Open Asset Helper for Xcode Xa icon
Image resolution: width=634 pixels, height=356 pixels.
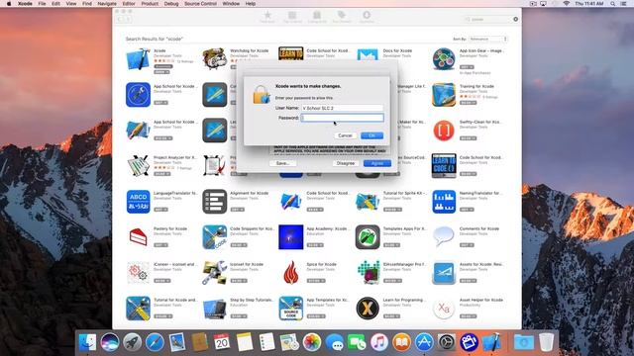[444, 309]
